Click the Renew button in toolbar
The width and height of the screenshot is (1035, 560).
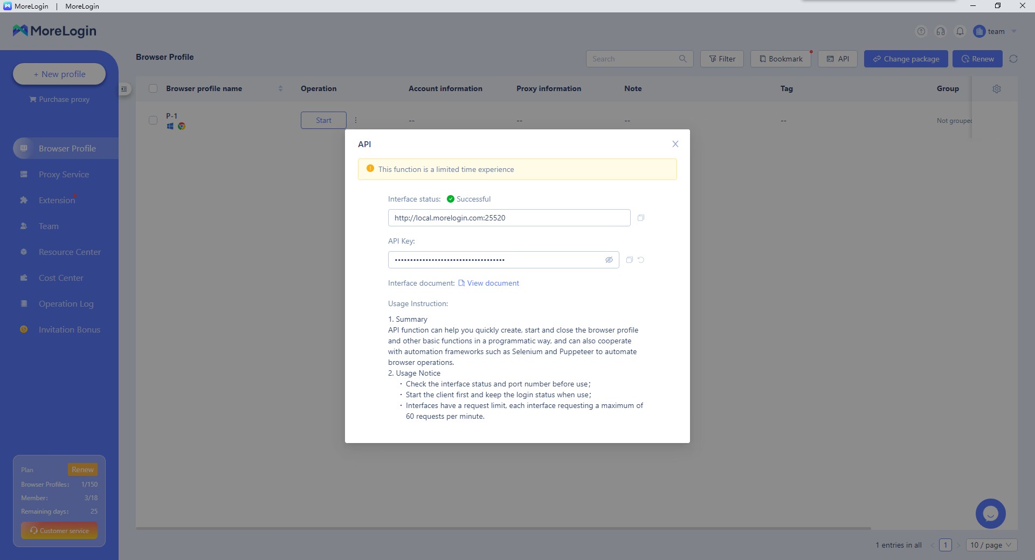977,59
